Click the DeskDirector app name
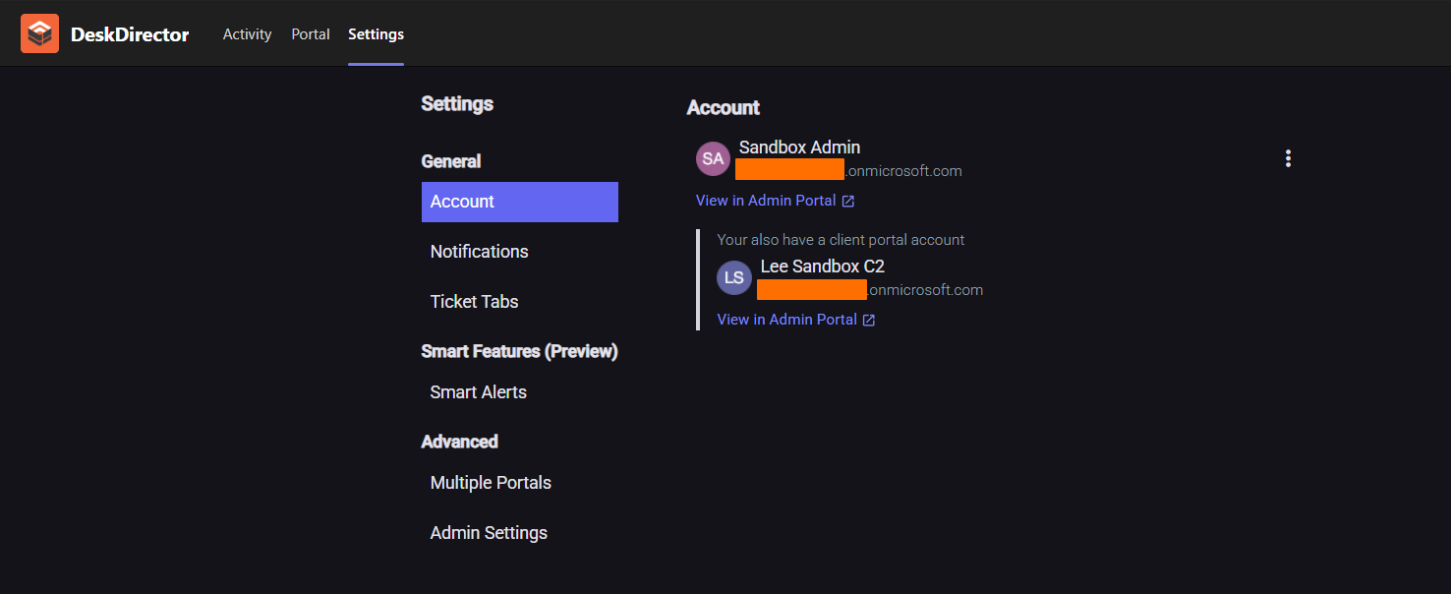The image size is (1451, 594). click(x=130, y=34)
